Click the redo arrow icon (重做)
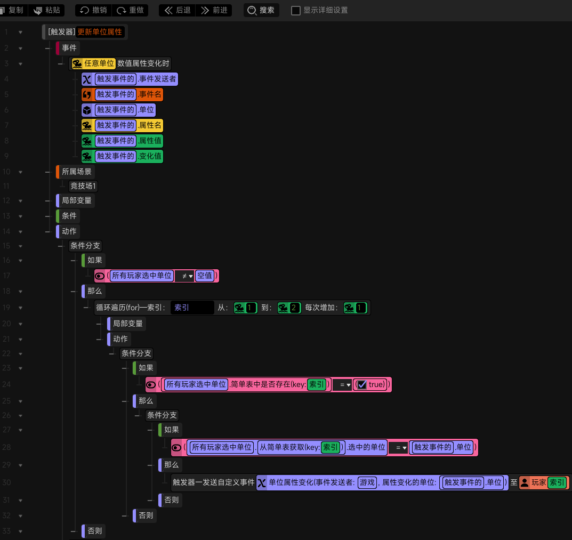 [x=121, y=10]
